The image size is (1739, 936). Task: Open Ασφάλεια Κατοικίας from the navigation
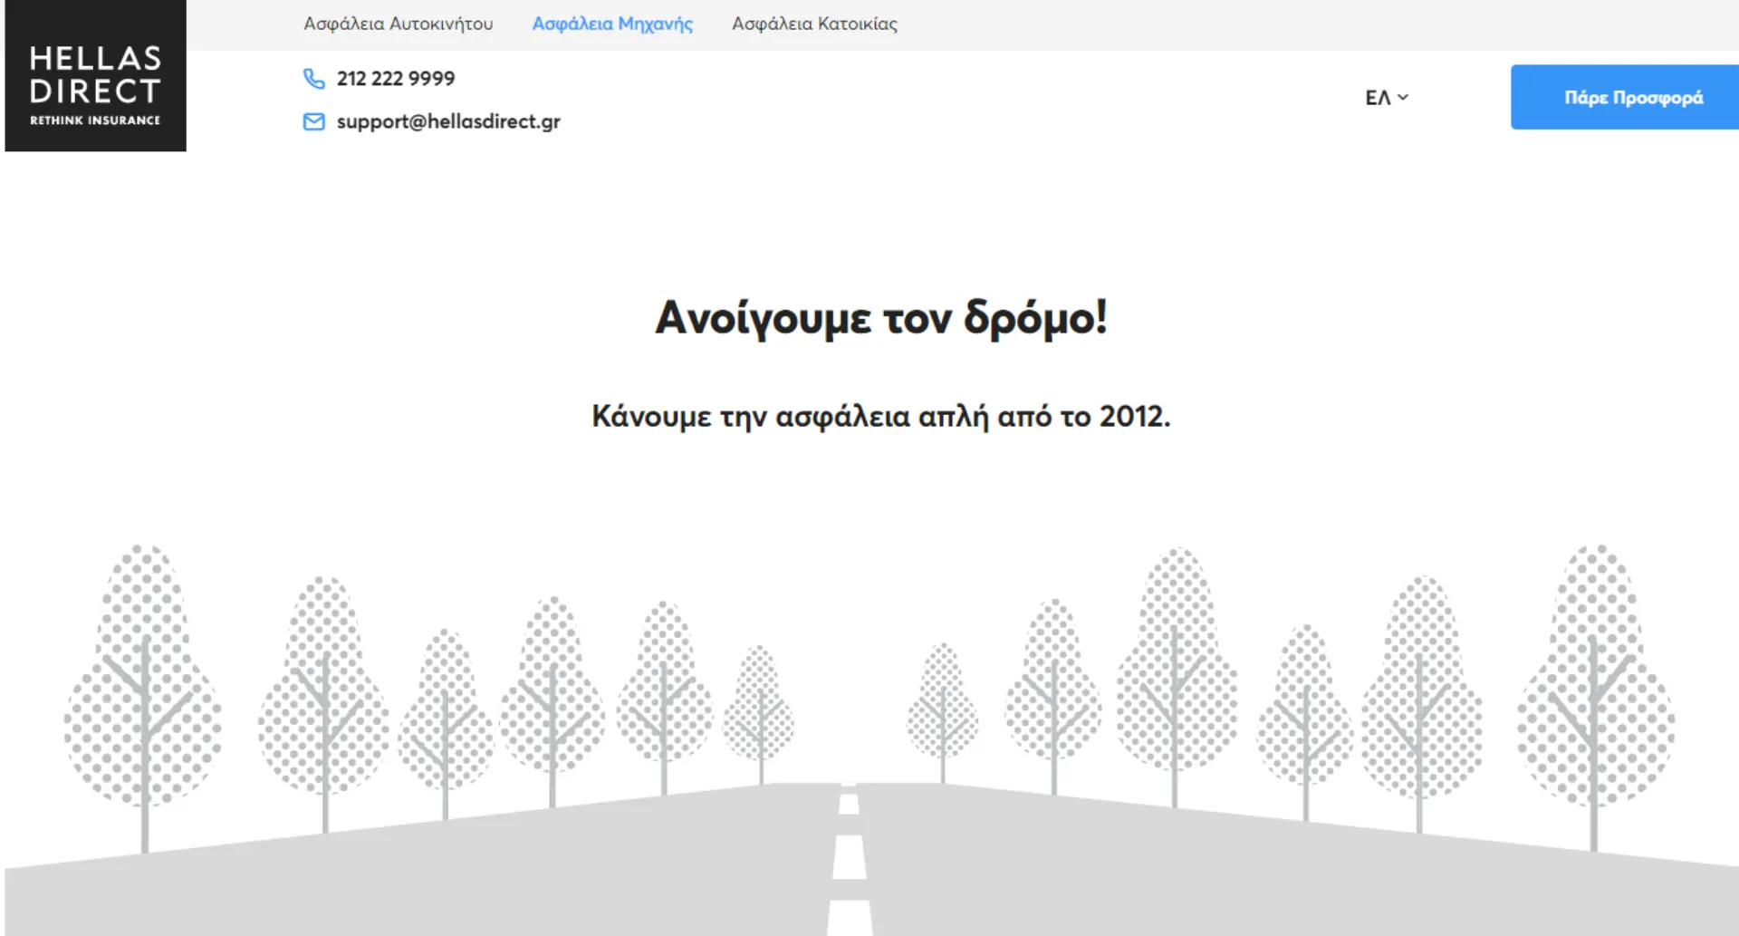tap(813, 24)
